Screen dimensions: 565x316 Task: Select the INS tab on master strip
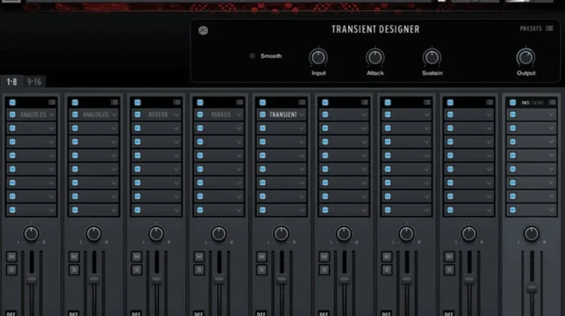pyautogui.click(x=525, y=103)
